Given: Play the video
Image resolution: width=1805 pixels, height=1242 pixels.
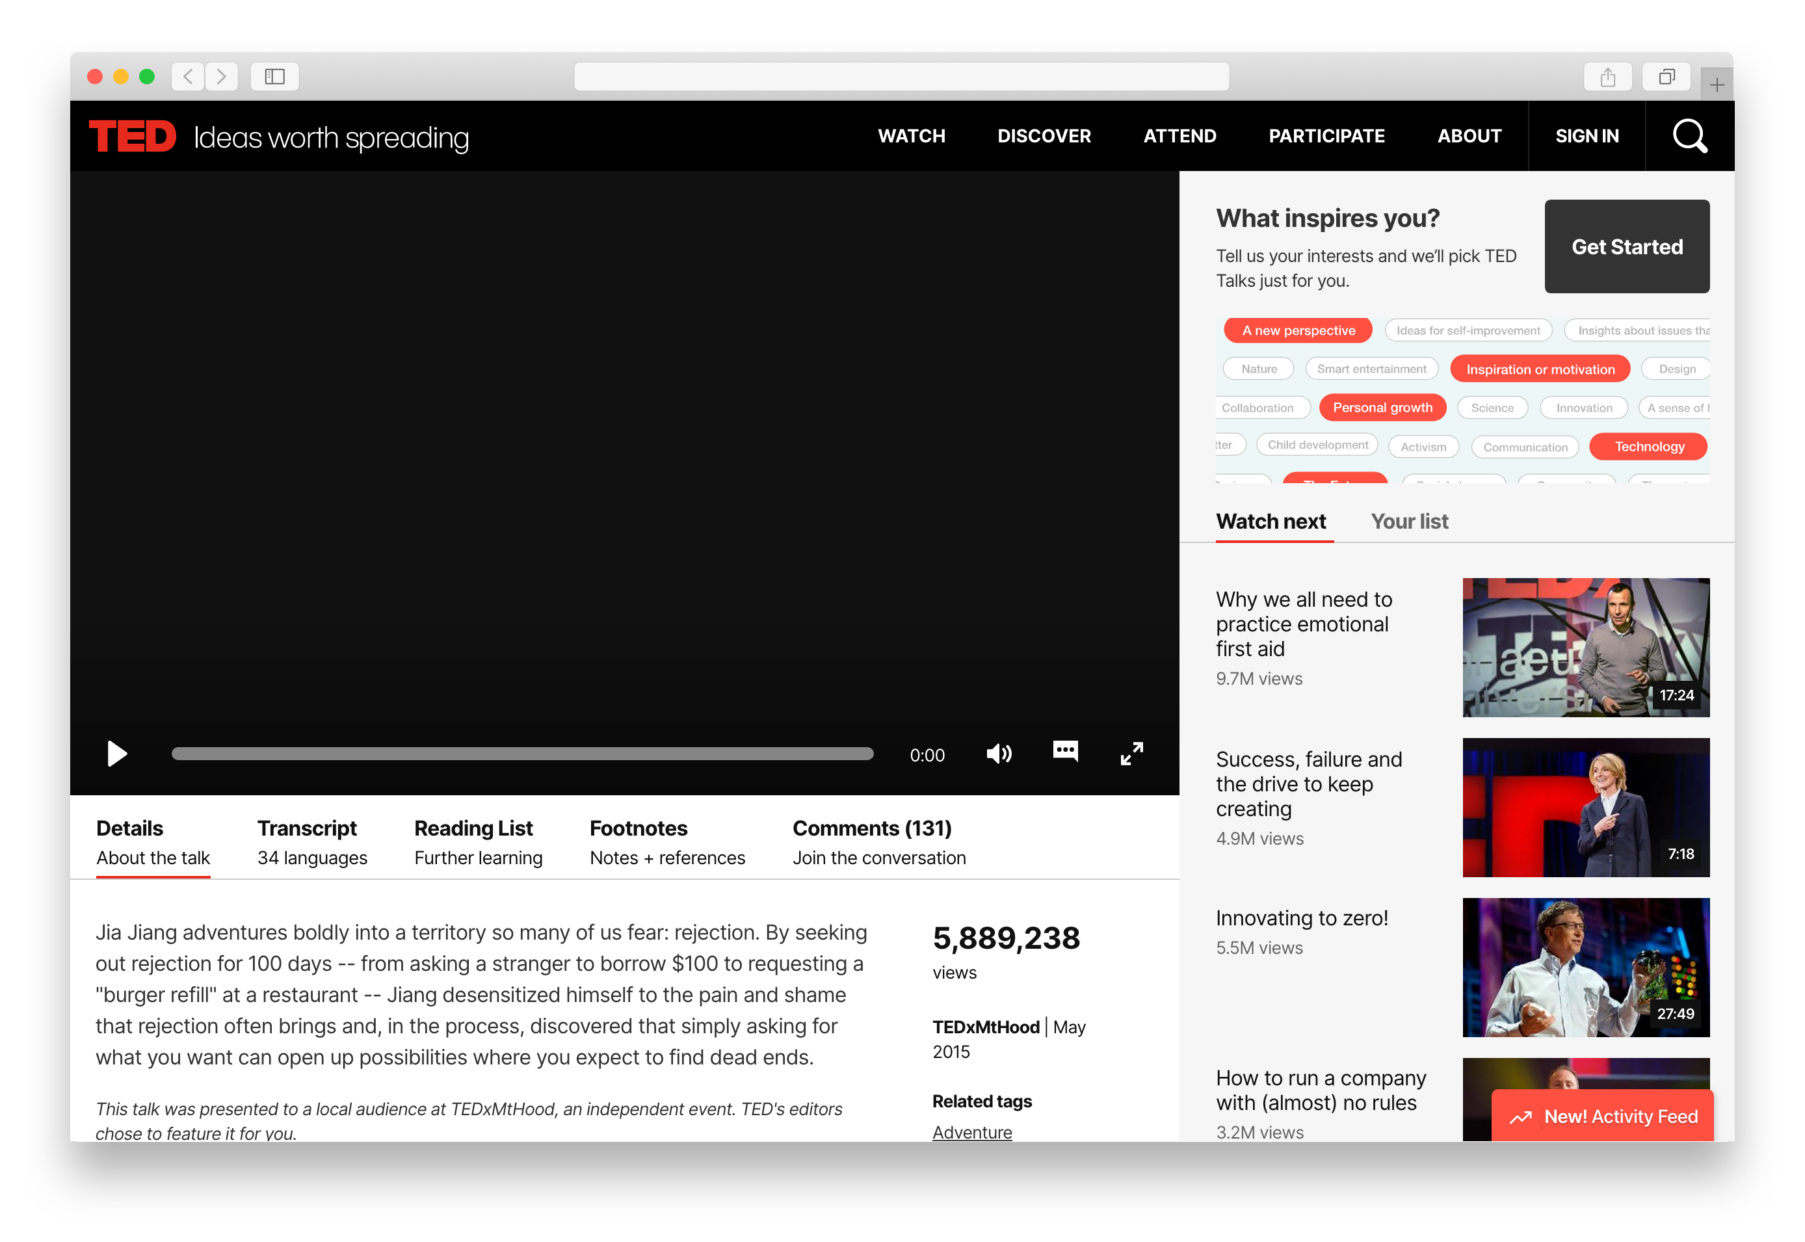Looking at the screenshot, I should coord(116,753).
